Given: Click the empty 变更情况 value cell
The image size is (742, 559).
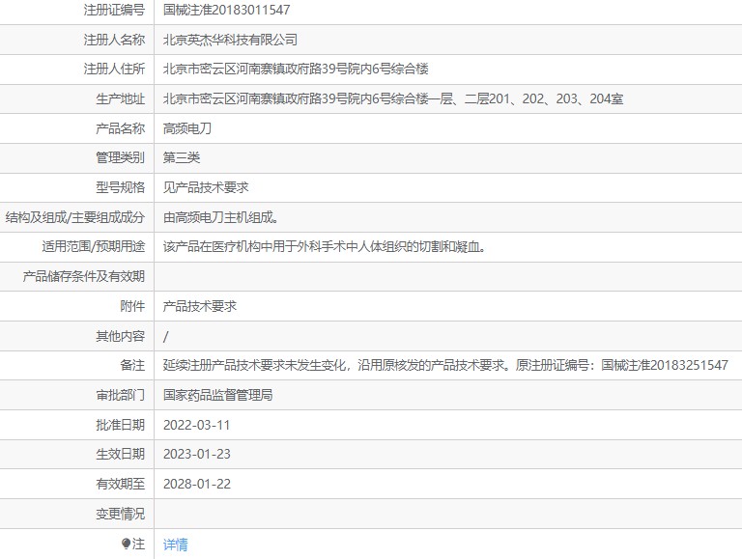Looking at the screenshot, I should 447,514.
